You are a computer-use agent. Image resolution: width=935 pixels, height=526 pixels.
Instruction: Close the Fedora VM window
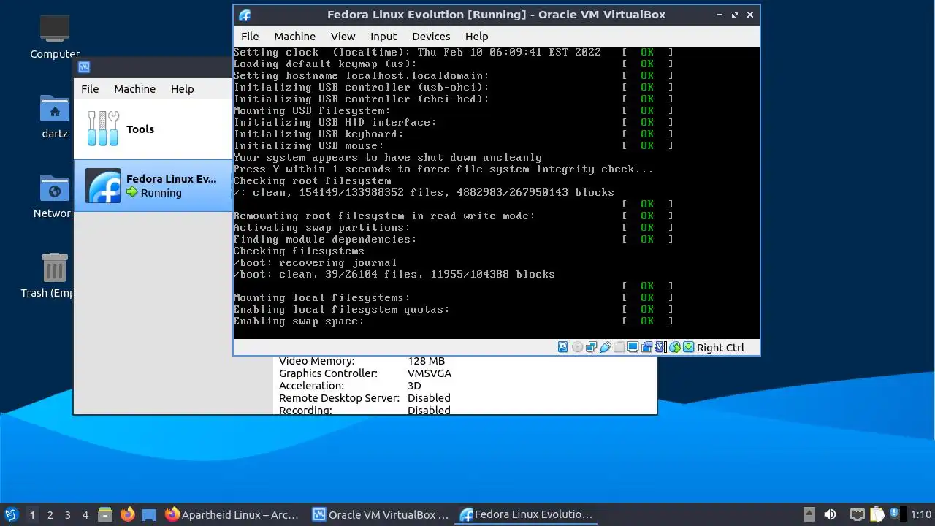749,15
